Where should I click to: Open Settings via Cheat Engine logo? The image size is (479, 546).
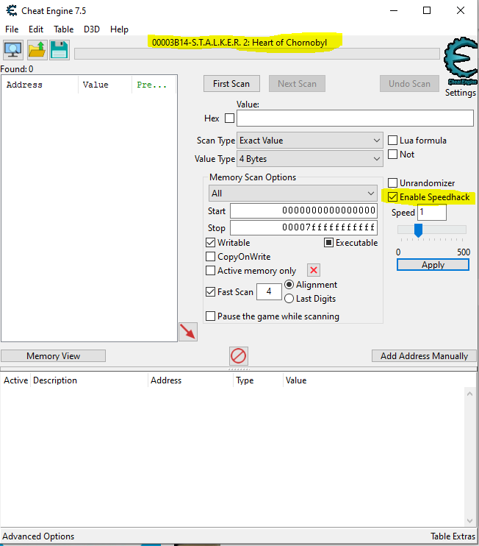pyautogui.click(x=461, y=61)
